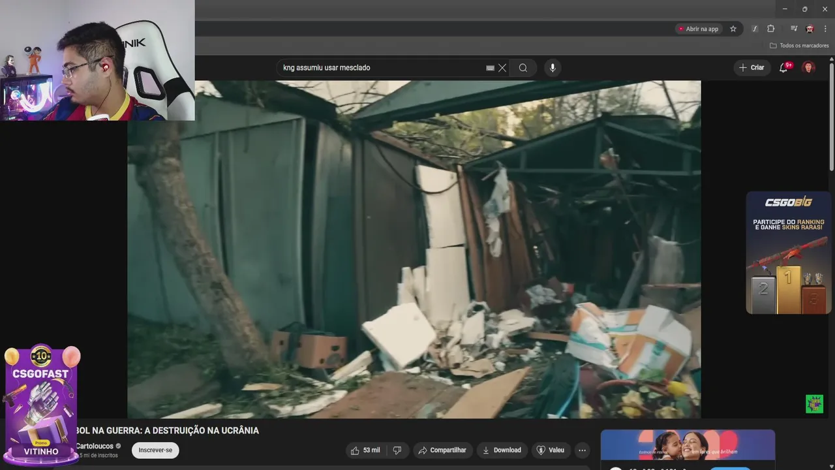The height and width of the screenshot is (470, 835).
Task: Open the media control playlist icon
Action: [x=794, y=29]
